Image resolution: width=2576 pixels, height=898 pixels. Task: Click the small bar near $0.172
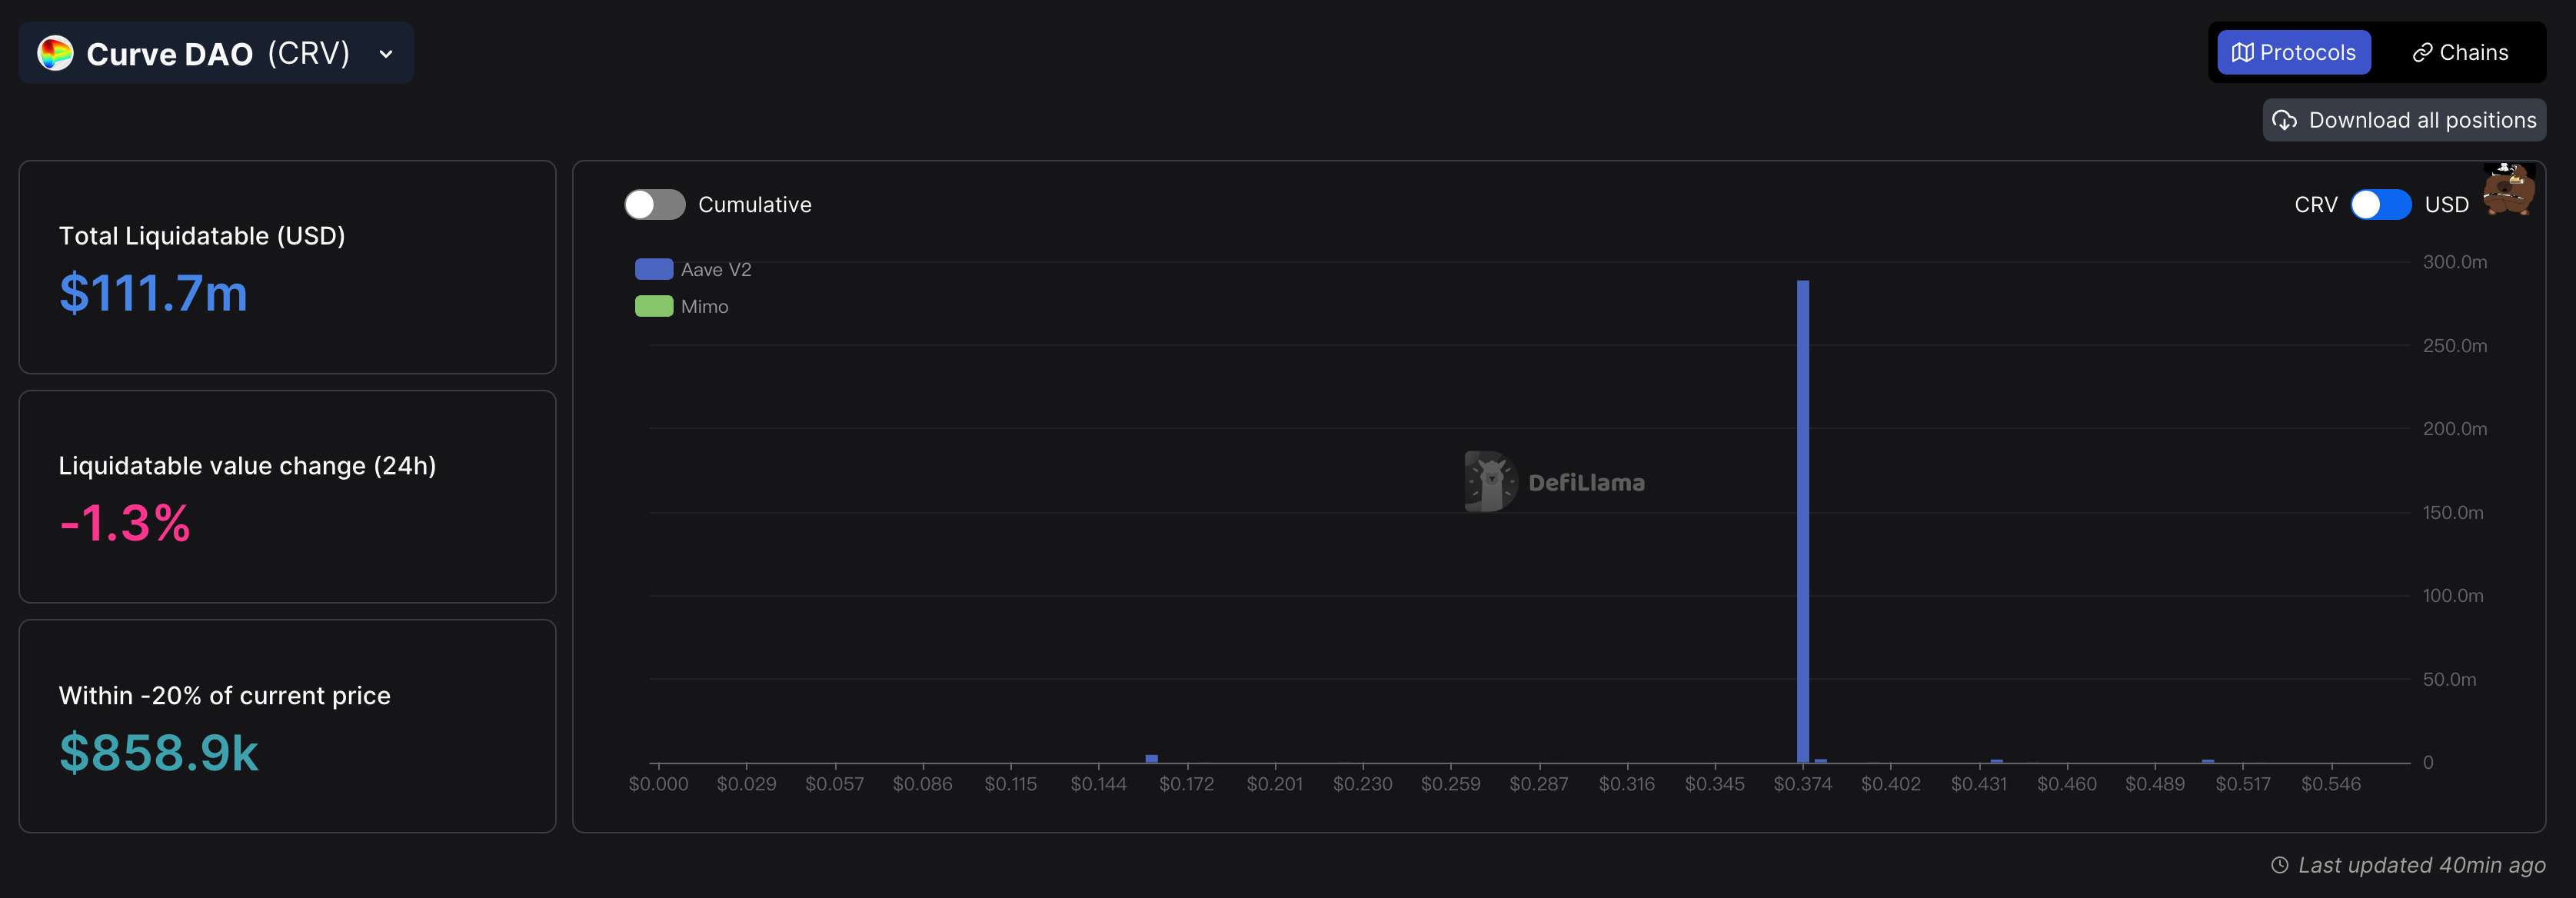(1151, 758)
